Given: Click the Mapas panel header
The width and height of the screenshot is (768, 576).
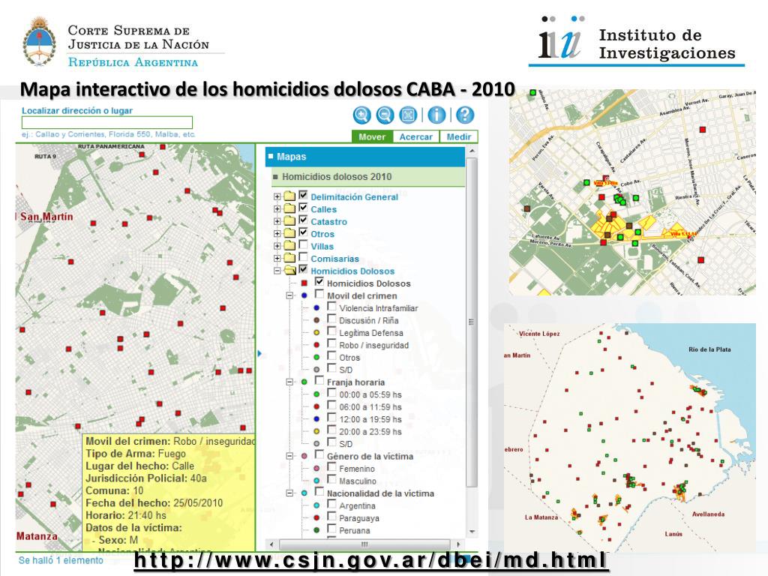Looking at the screenshot, I should pos(365,157).
